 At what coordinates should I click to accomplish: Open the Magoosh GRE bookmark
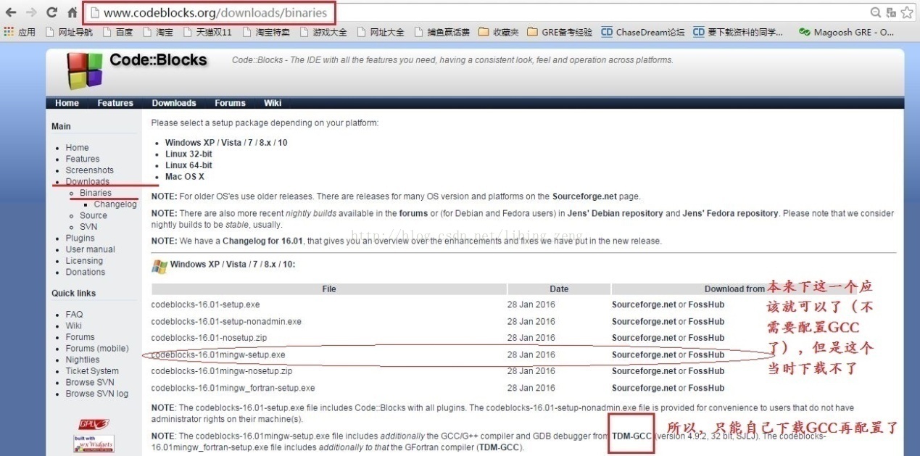pos(846,32)
